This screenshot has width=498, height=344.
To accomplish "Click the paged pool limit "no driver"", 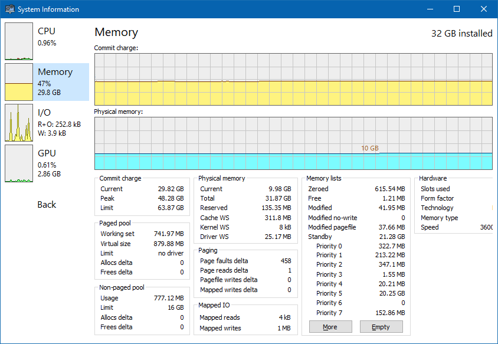I will pyautogui.click(x=171, y=254).
